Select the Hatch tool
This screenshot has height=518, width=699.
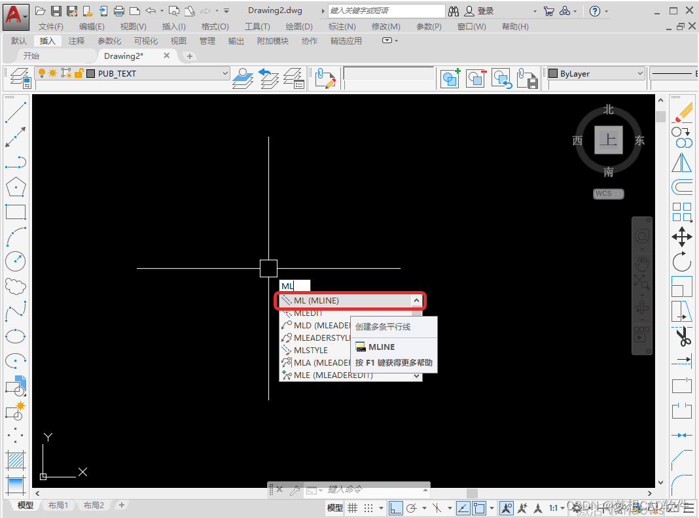(16, 460)
